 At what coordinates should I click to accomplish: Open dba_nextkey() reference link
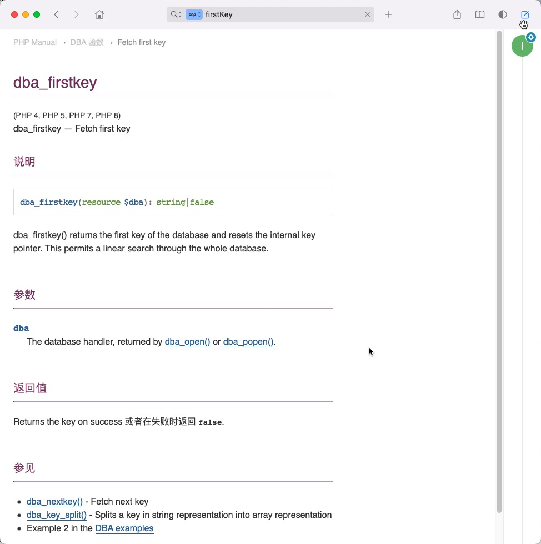(x=54, y=502)
